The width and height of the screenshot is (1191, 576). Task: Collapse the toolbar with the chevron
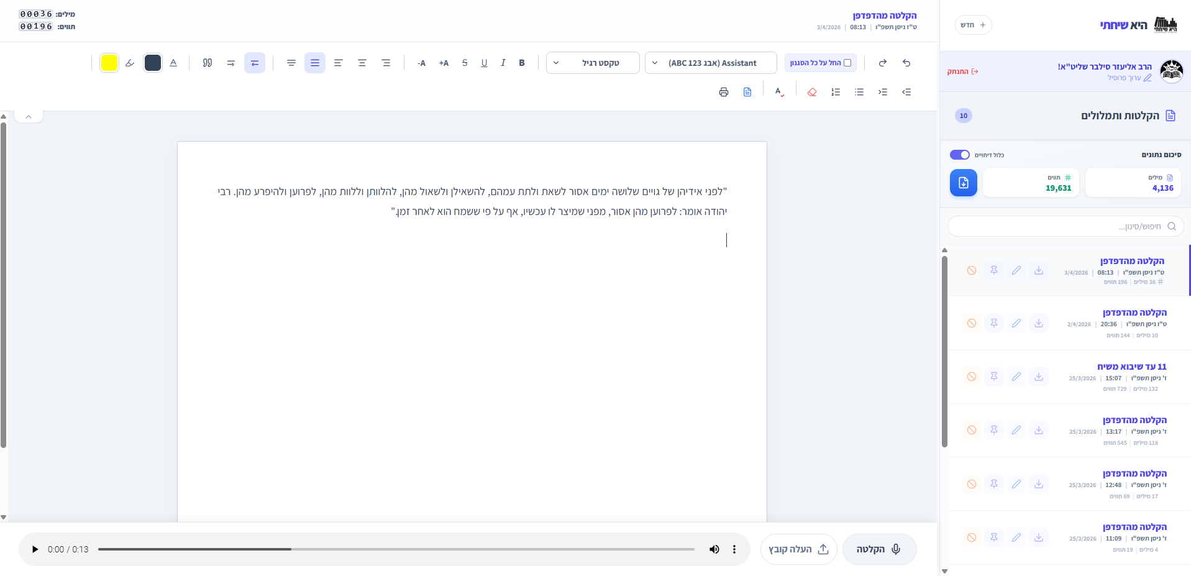coord(29,117)
